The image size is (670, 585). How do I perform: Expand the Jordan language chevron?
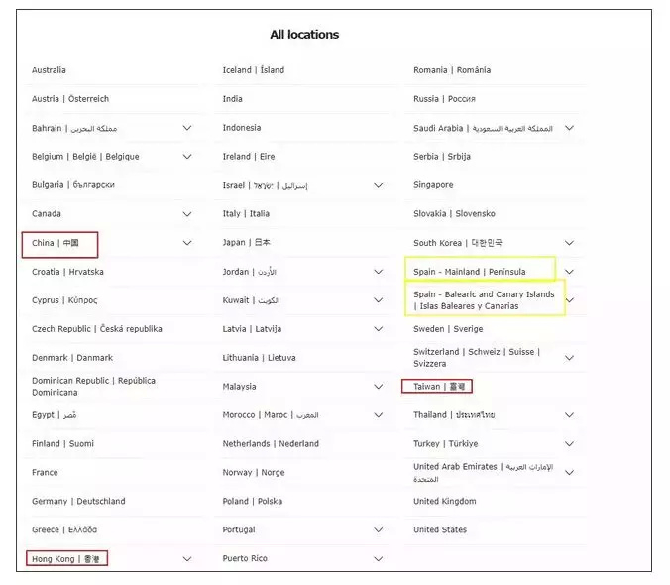(379, 272)
